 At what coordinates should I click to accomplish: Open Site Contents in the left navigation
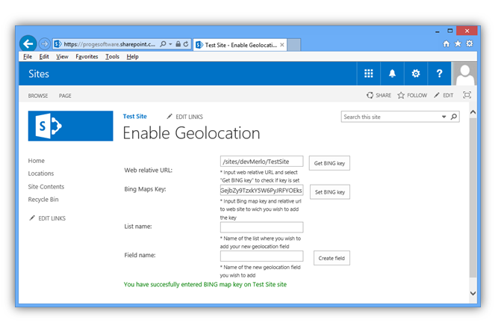tap(46, 187)
